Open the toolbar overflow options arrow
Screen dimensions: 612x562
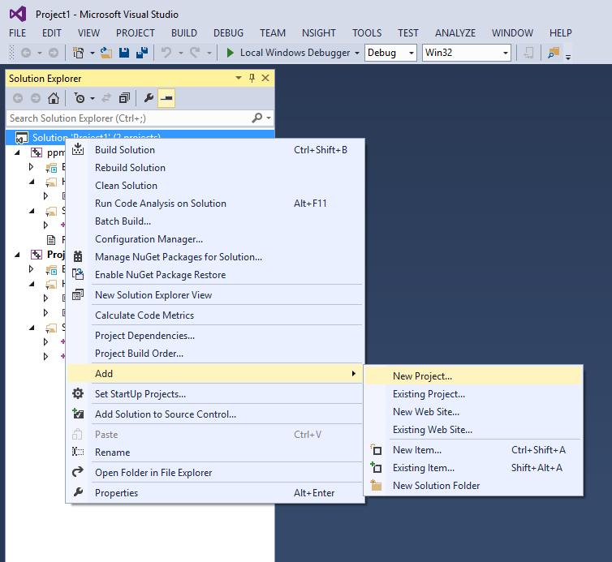click(568, 57)
